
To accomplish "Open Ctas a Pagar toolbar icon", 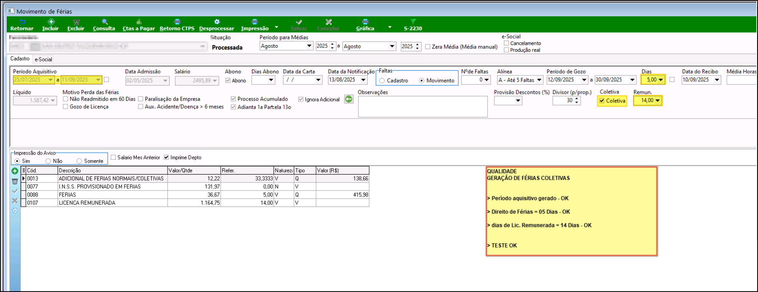I will click(x=139, y=22).
